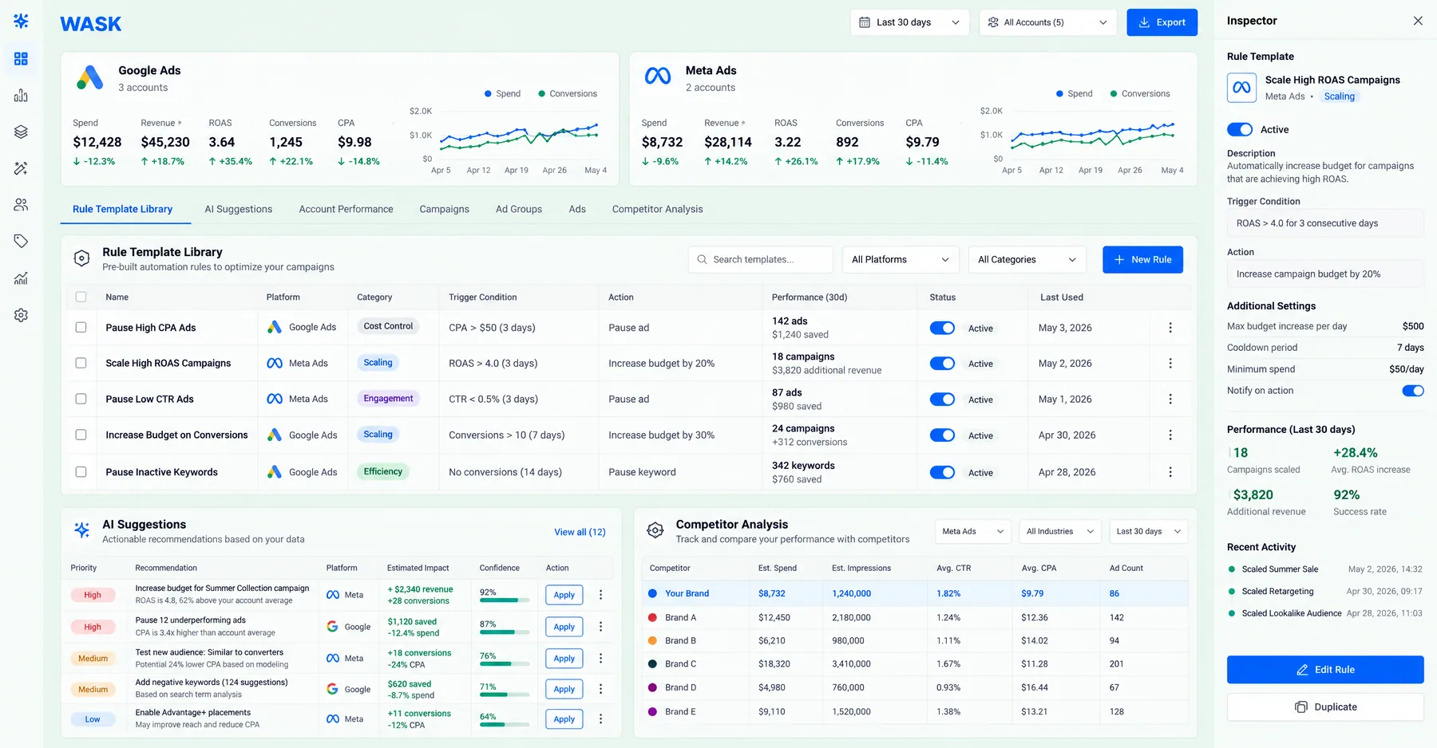Click the Google Ads logo in summary card

click(x=89, y=77)
